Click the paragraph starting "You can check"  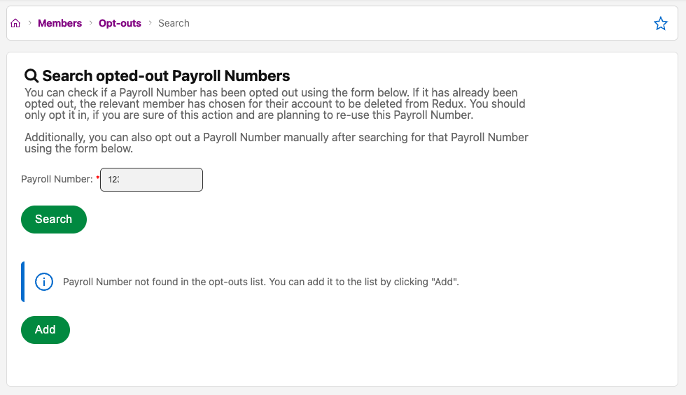tap(276, 103)
